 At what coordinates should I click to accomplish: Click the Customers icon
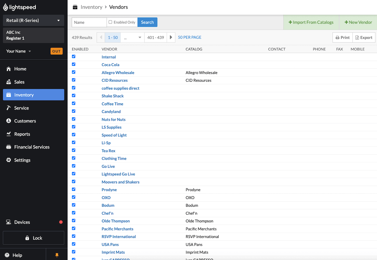9,121
